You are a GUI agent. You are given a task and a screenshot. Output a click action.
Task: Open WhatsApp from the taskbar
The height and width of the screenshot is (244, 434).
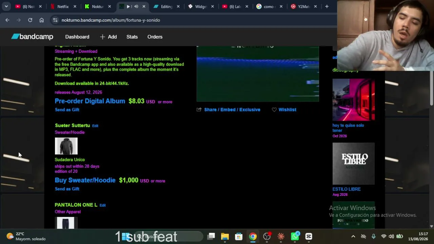click(x=295, y=236)
